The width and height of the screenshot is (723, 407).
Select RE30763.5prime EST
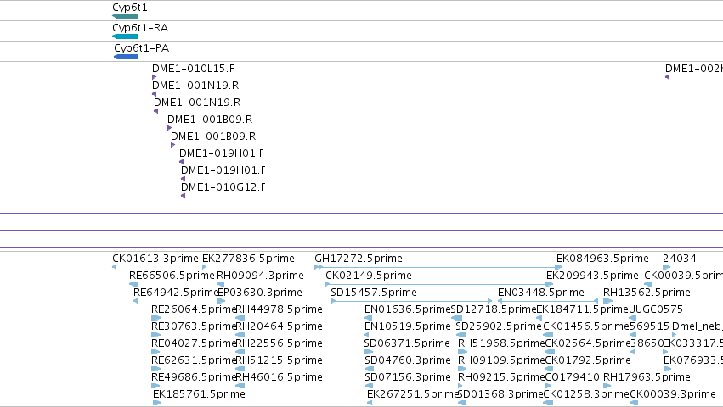(194, 326)
